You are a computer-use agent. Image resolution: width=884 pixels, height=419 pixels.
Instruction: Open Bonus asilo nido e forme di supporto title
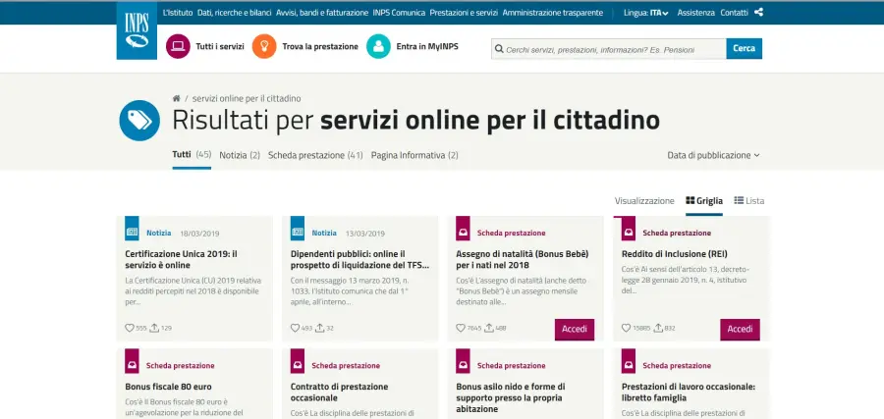coord(511,397)
